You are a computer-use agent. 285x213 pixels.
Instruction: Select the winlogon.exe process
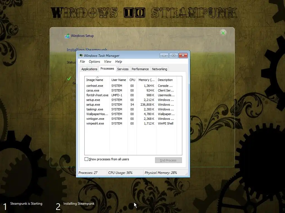click(x=131, y=119)
